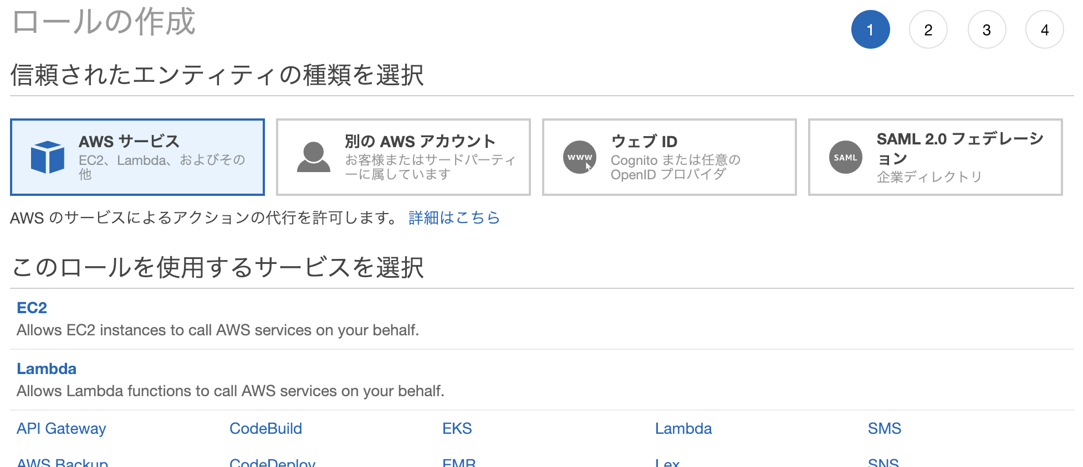Select 別の AWS アカウント entity type

[403, 157]
